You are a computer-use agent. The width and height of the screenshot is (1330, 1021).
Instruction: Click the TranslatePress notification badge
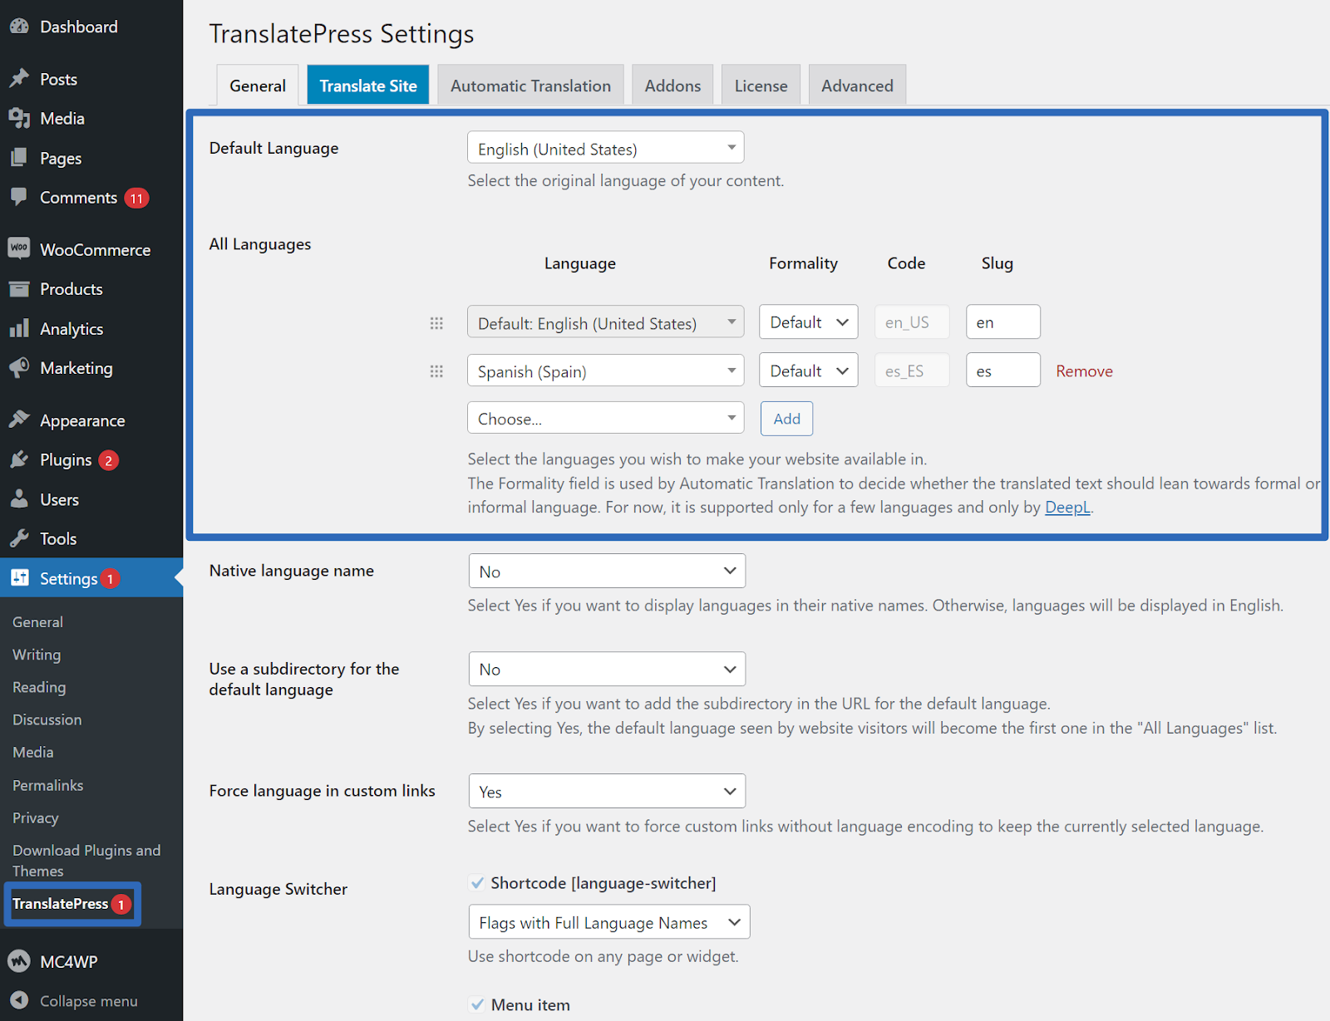coord(121,904)
